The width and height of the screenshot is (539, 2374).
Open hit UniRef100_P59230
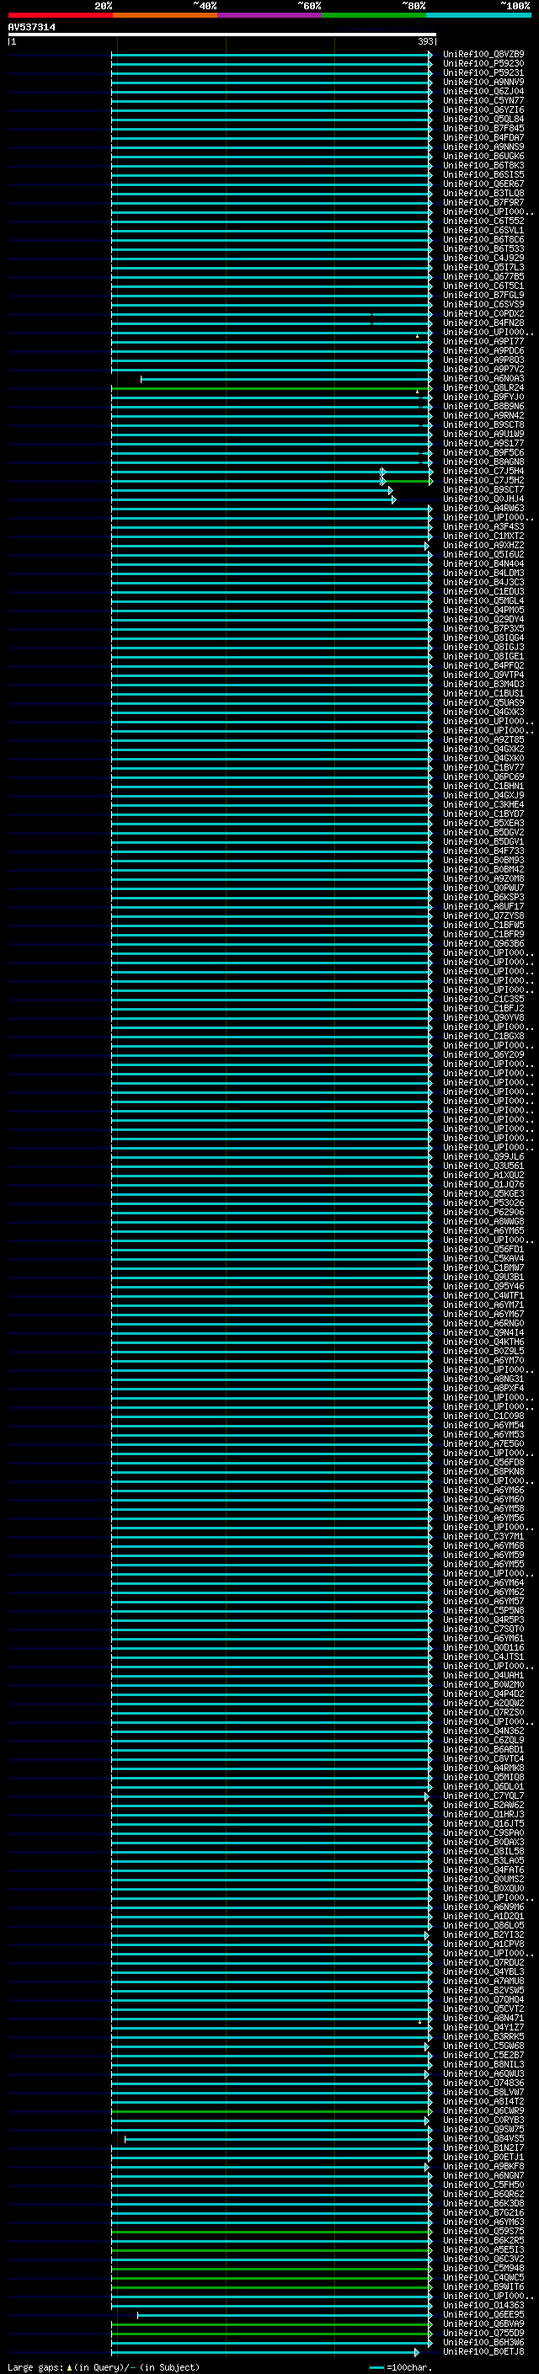pos(483,64)
